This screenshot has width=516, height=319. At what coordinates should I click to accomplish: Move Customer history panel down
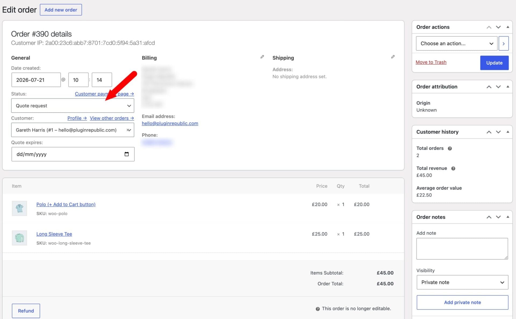pos(498,132)
